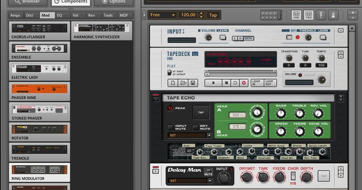Open the virtual rack controller icon
Screen dimensions: 362x190
tap(271, 15)
